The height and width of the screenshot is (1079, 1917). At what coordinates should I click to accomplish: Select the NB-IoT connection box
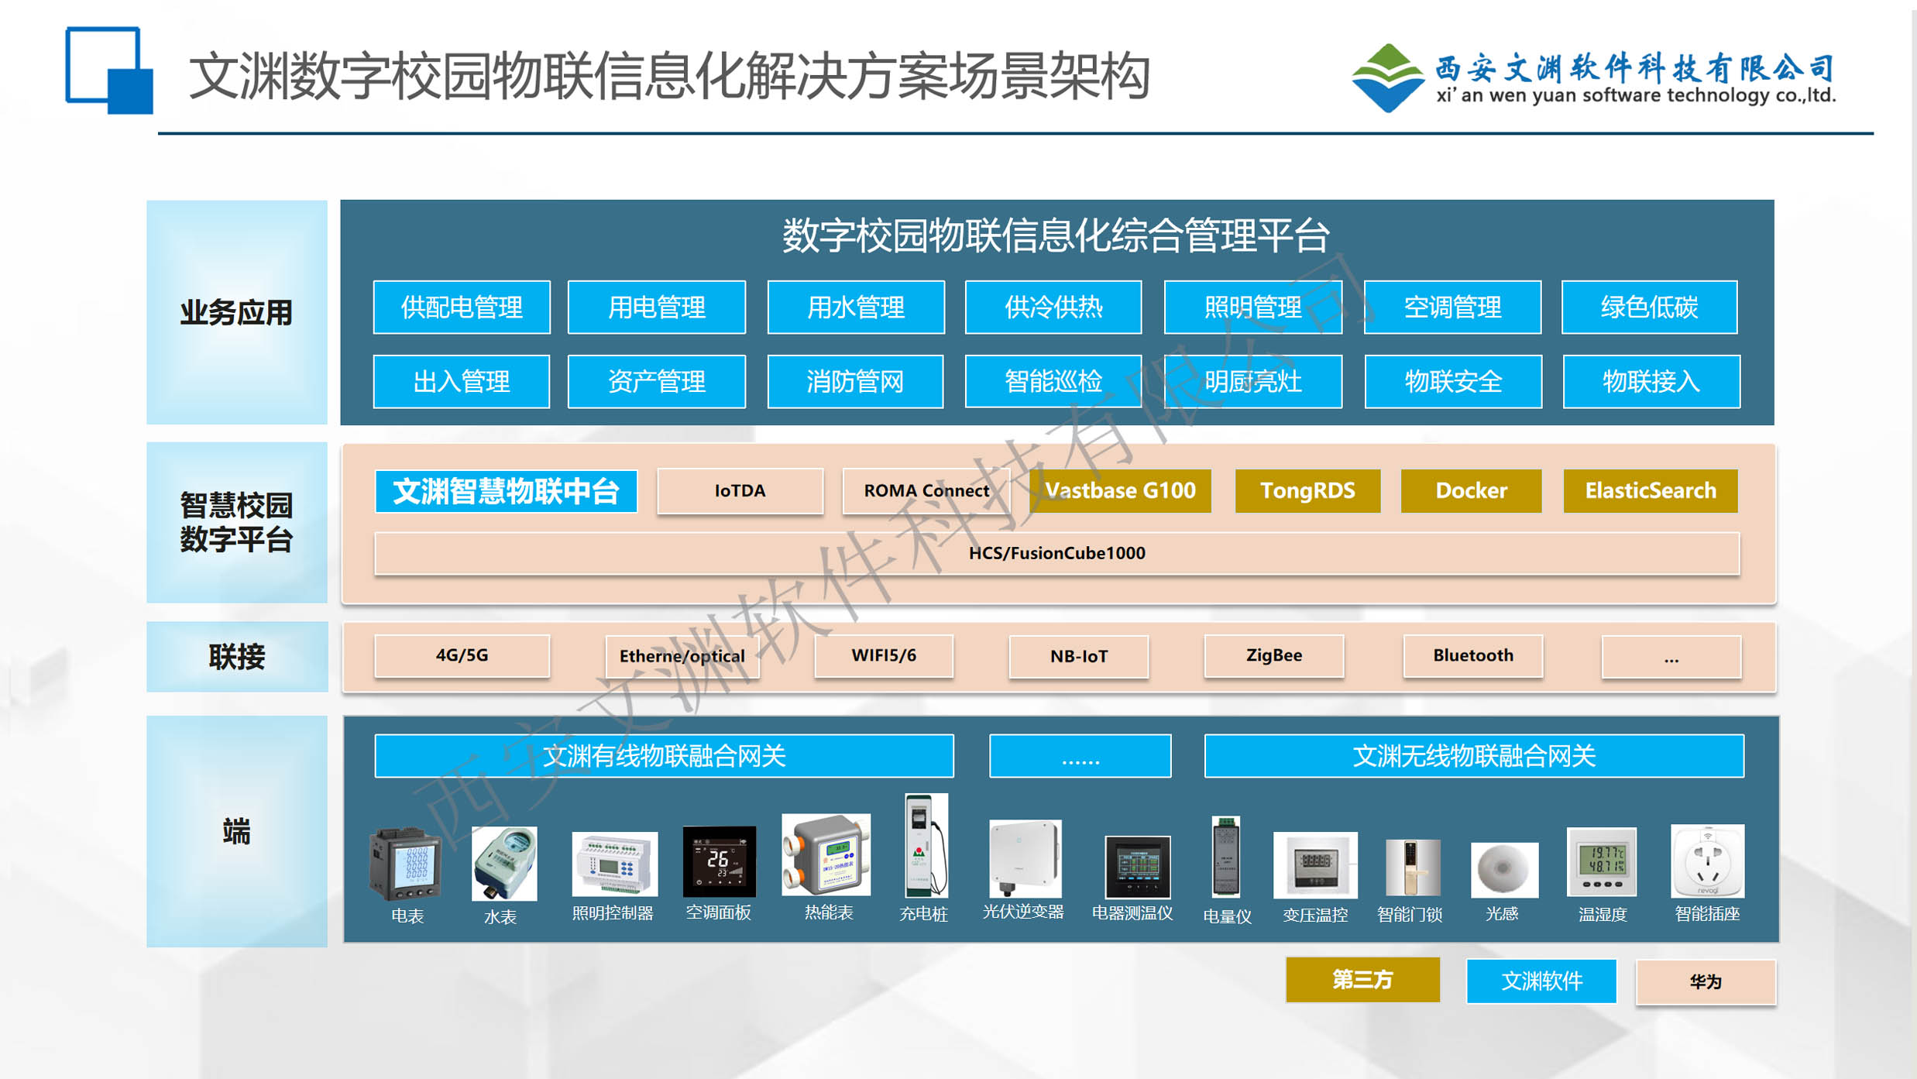pyautogui.click(x=1079, y=657)
